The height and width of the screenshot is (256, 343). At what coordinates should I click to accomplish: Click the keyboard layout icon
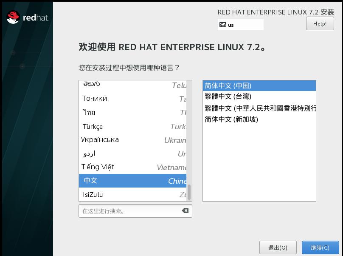click(223, 25)
